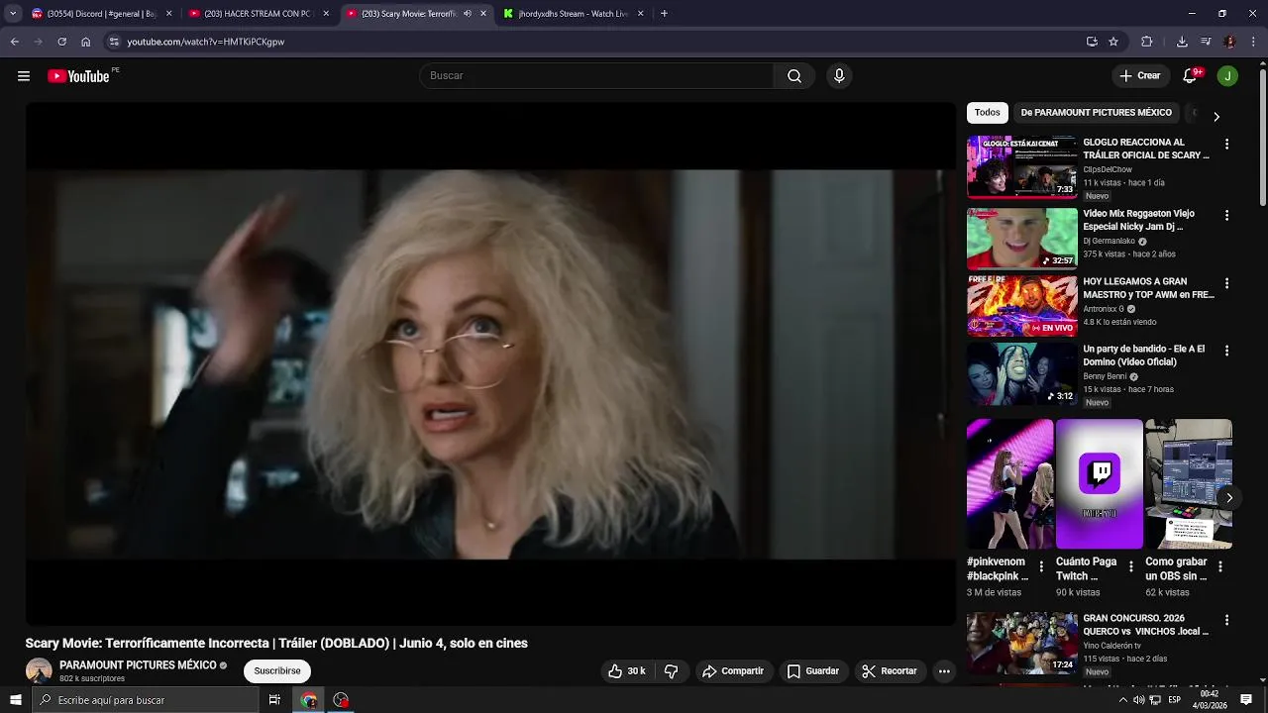Image resolution: width=1268 pixels, height=713 pixels.
Task: Open options for Cuánto Paga Twitch short
Action: tap(1131, 567)
